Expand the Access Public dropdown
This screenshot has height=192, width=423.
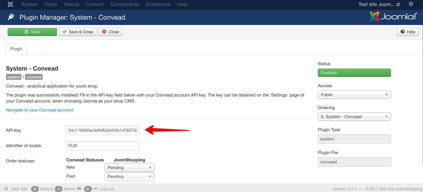pos(354,95)
